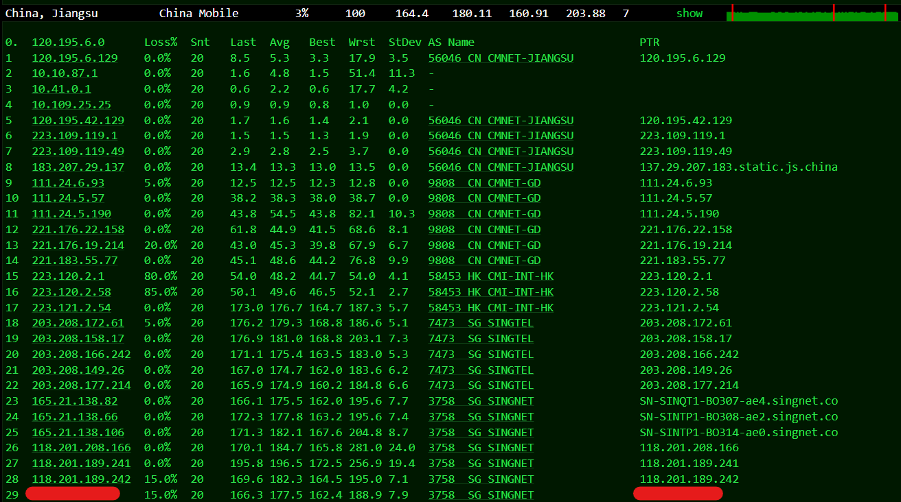Click the 20.0% loss value in hop 13
The height and width of the screenshot is (502, 901).
161,246
